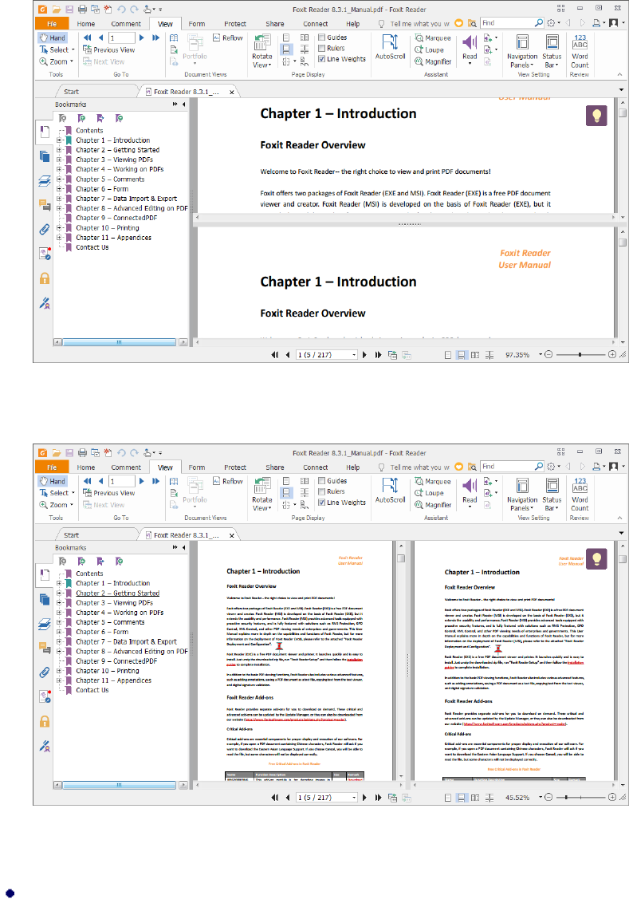
Task: Open Connect tab in upper window
Action: [315, 24]
